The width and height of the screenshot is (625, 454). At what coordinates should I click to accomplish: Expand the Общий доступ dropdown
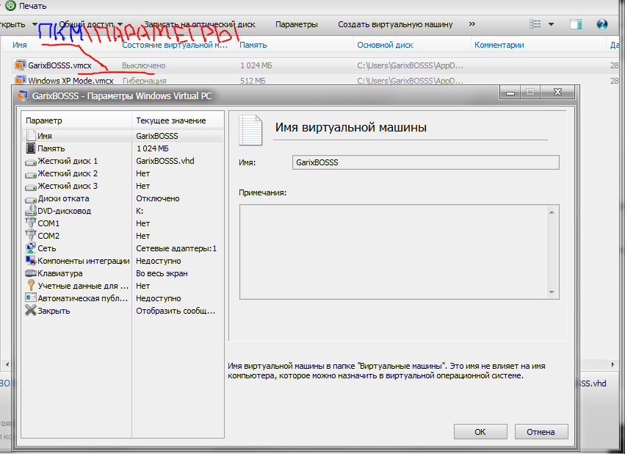[120, 24]
